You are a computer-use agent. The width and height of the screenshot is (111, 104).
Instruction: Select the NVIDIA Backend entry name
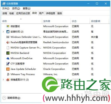pos(20,53)
